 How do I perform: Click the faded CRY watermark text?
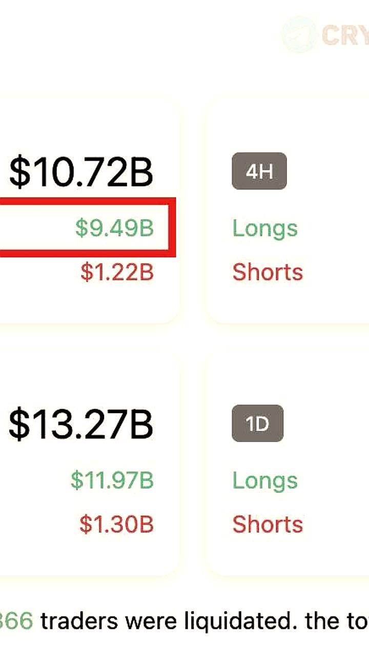345,35
